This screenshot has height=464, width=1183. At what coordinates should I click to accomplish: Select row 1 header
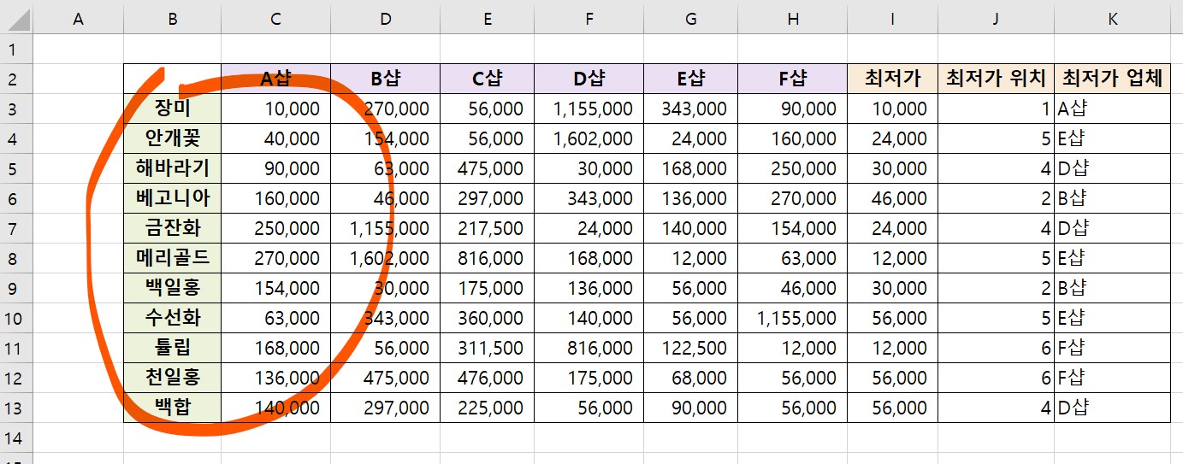16,49
